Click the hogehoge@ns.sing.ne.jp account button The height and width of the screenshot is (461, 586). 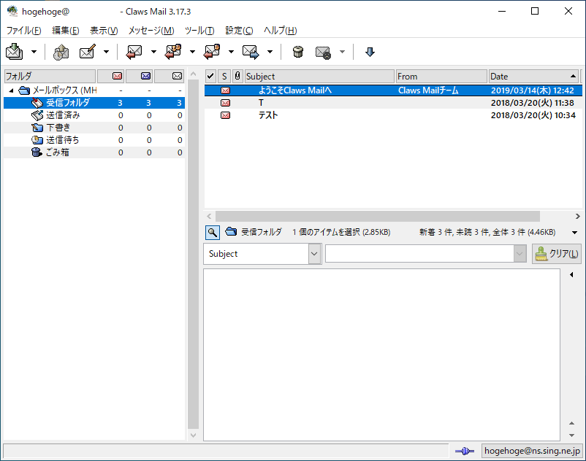click(x=532, y=451)
